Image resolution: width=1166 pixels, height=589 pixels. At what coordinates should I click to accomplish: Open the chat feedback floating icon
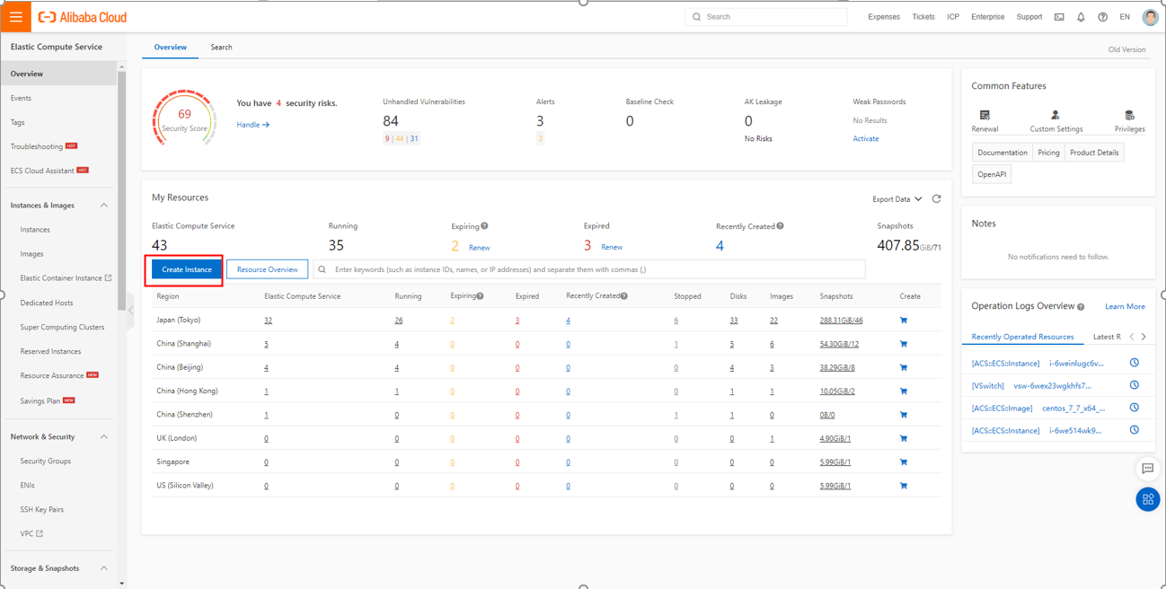tap(1147, 469)
